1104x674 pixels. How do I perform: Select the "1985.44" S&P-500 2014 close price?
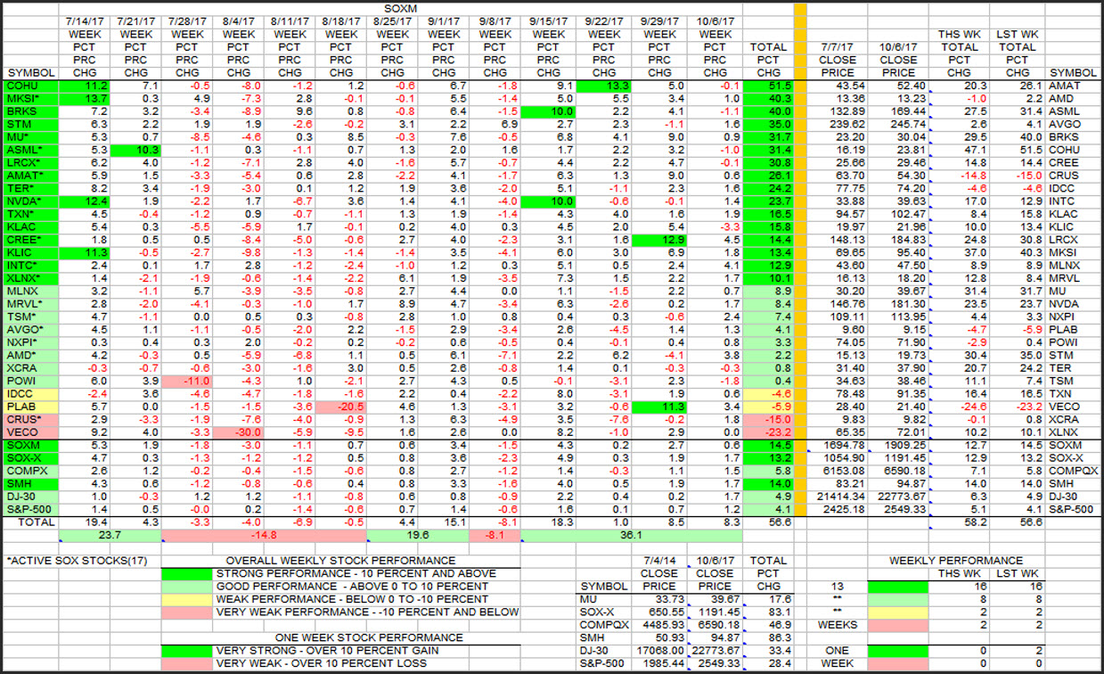point(659,663)
